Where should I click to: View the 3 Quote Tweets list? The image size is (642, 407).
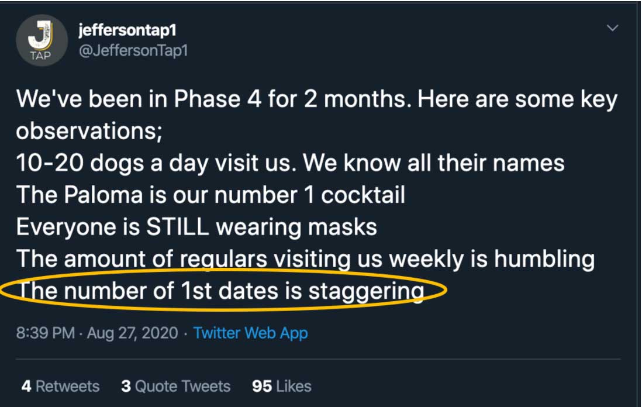tap(175, 387)
